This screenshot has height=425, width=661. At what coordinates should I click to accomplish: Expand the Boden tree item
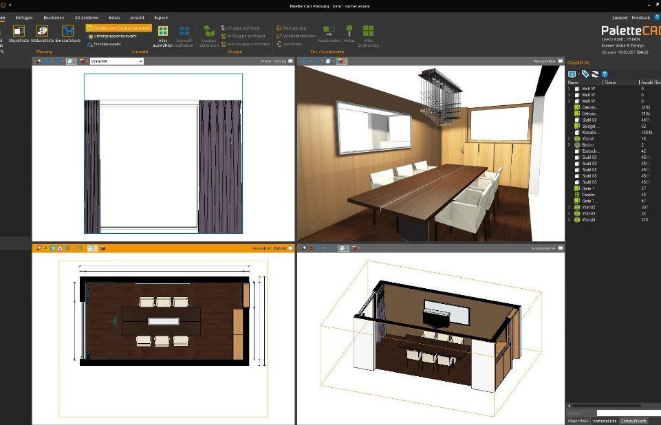[570, 145]
